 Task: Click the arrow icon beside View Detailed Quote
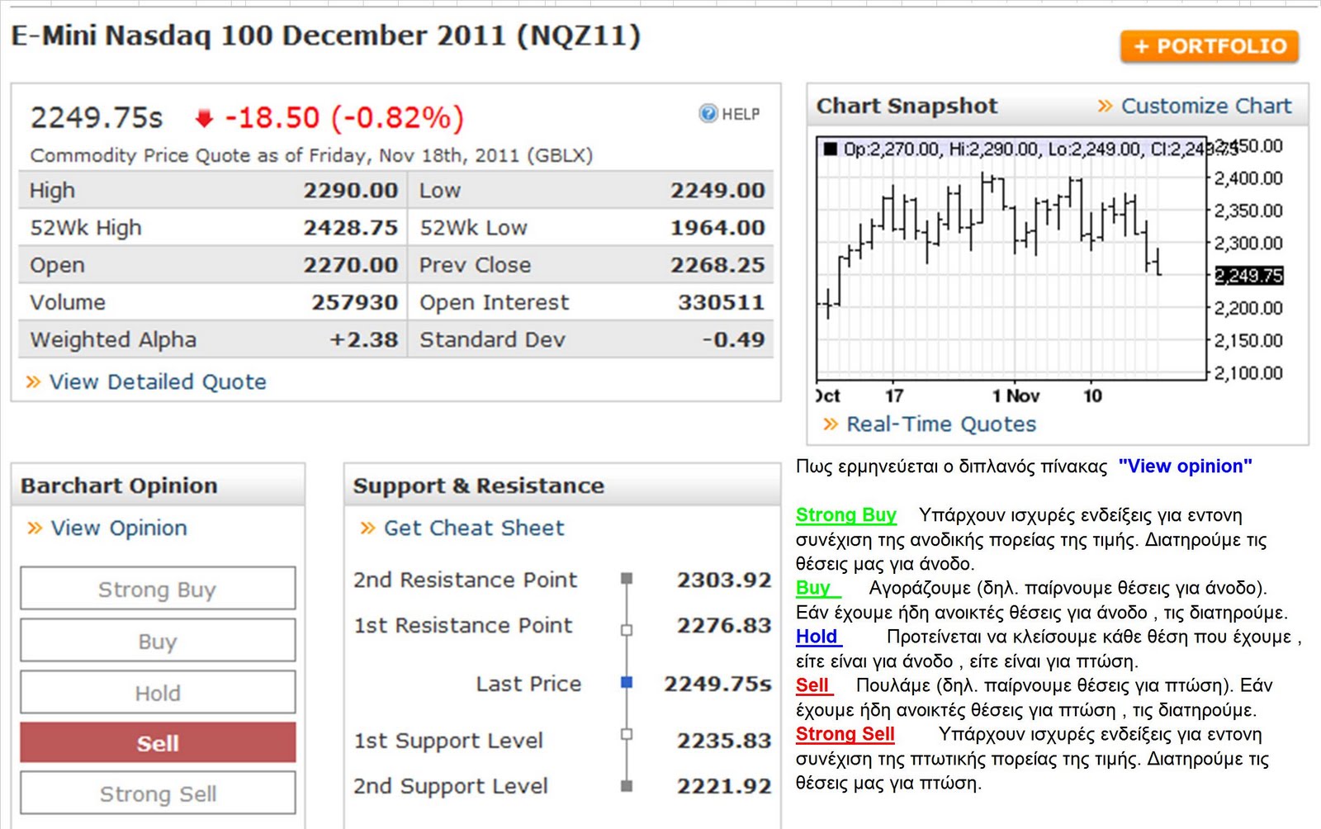pyautogui.click(x=33, y=381)
